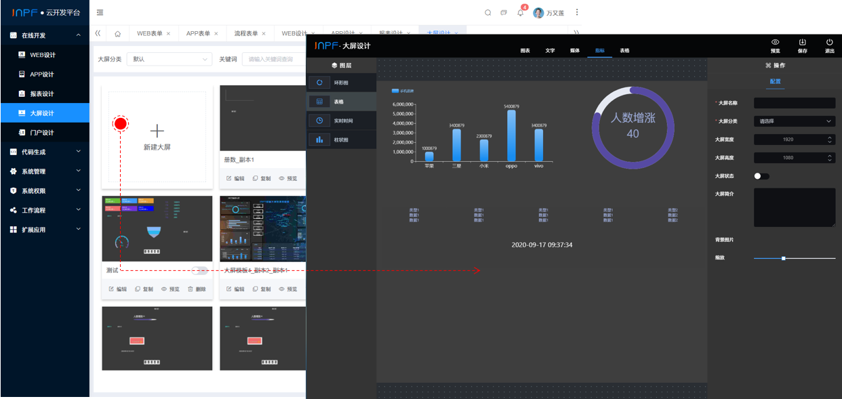Click the sidebar collapse hamburger icon
The image size is (842, 399).
click(100, 12)
